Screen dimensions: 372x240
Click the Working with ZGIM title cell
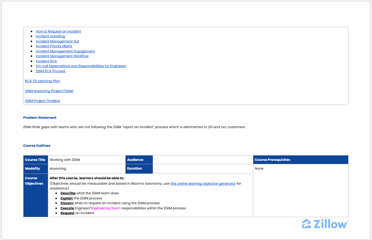click(65, 160)
